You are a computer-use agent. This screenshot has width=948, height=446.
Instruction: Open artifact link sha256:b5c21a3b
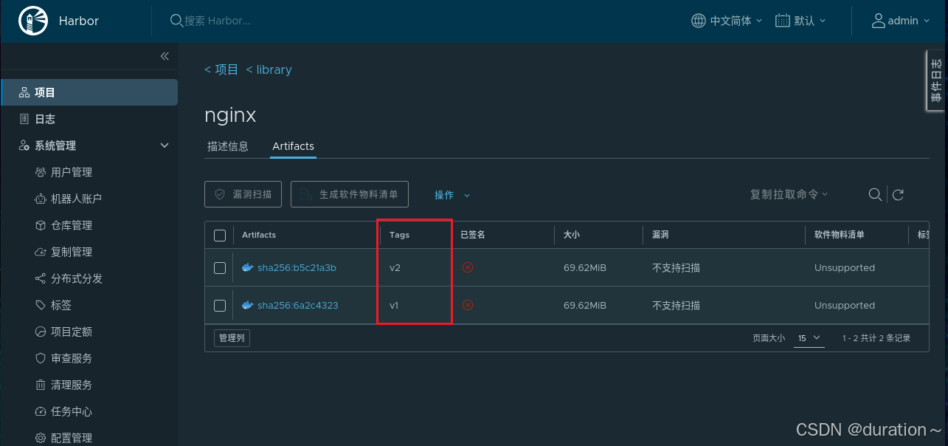[297, 268]
